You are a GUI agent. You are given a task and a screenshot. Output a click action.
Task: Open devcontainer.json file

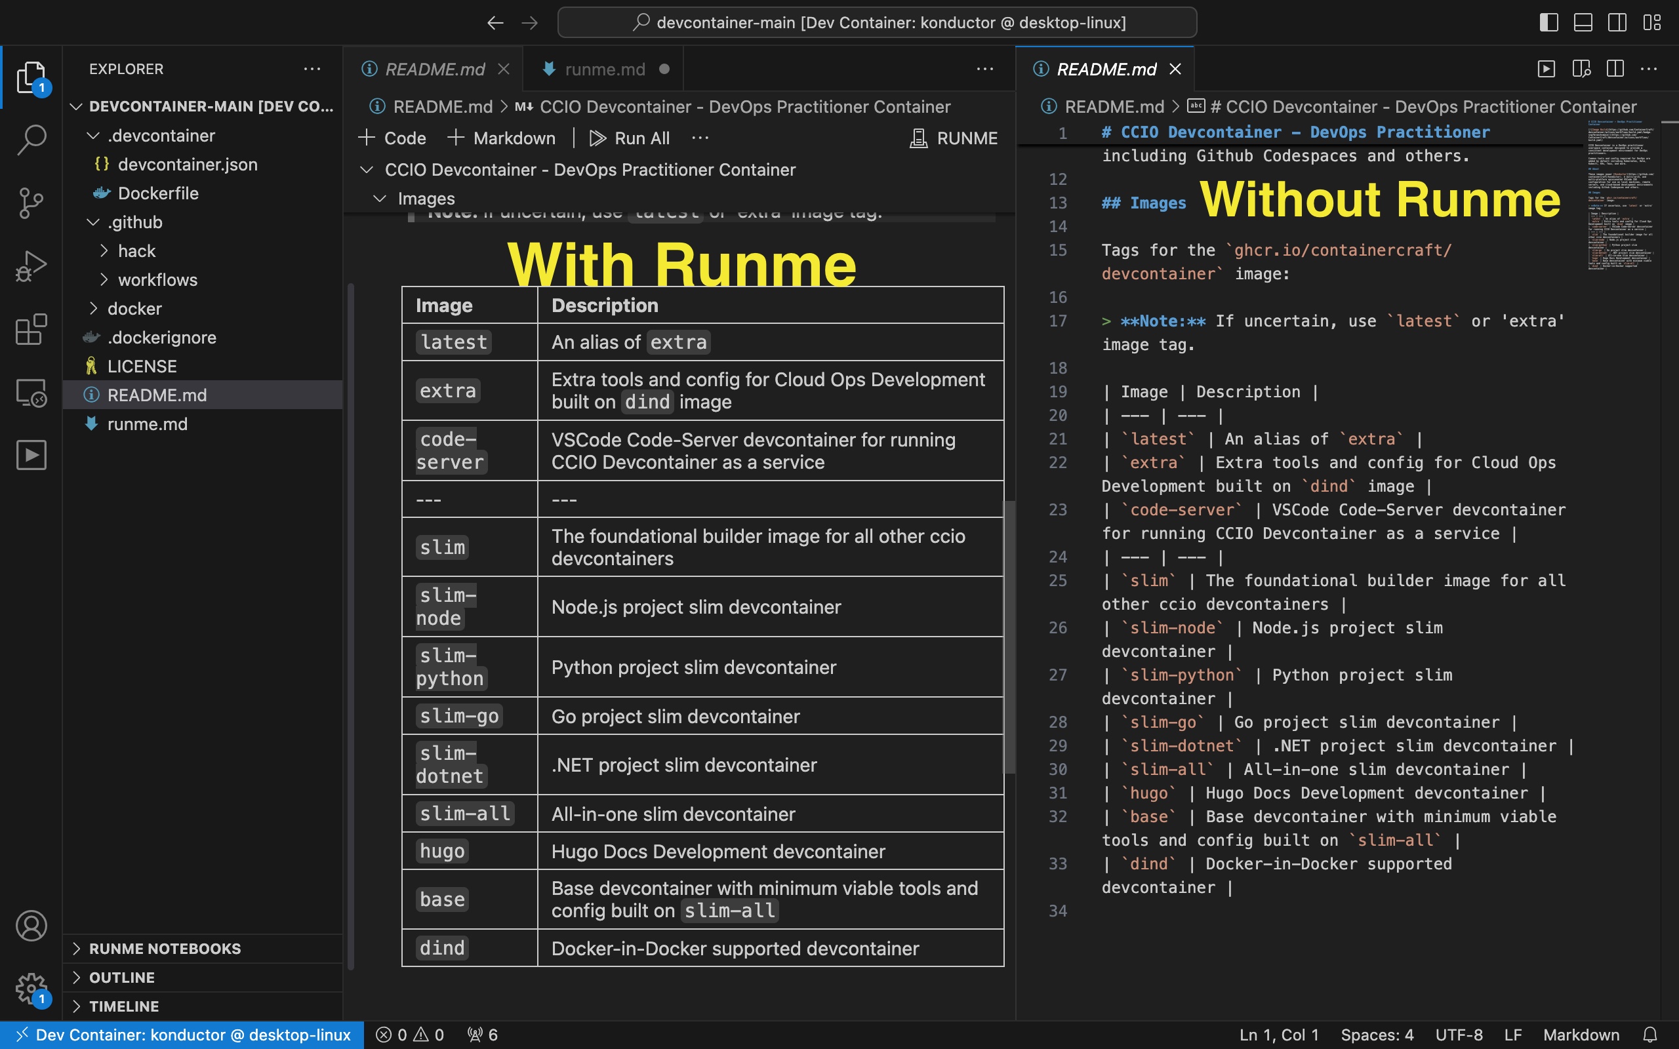(203, 165)
